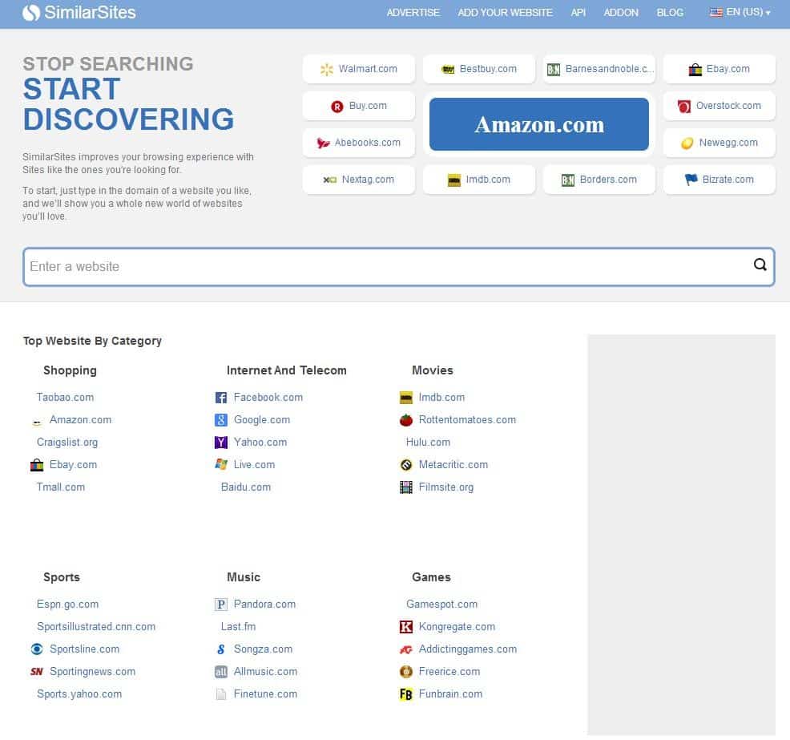This screenshot has height=740, width=790.
Task: Click the Rottentomatoes tomato icon
Action: pyautogui.click(x=405, y=420)
